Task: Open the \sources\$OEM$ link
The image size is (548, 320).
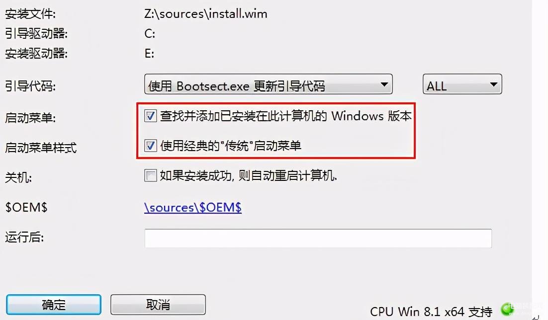Action: click(x=193, y=208)
